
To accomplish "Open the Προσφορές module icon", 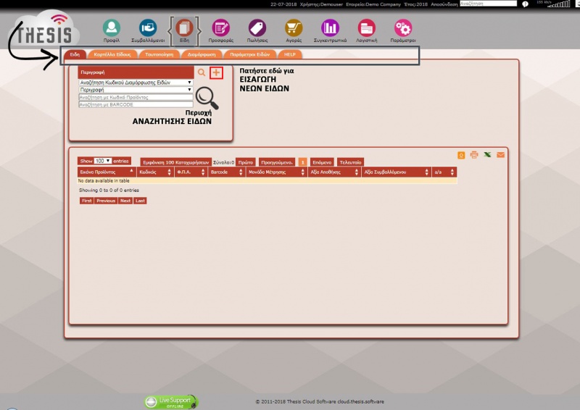I will [x=220, y=29].
